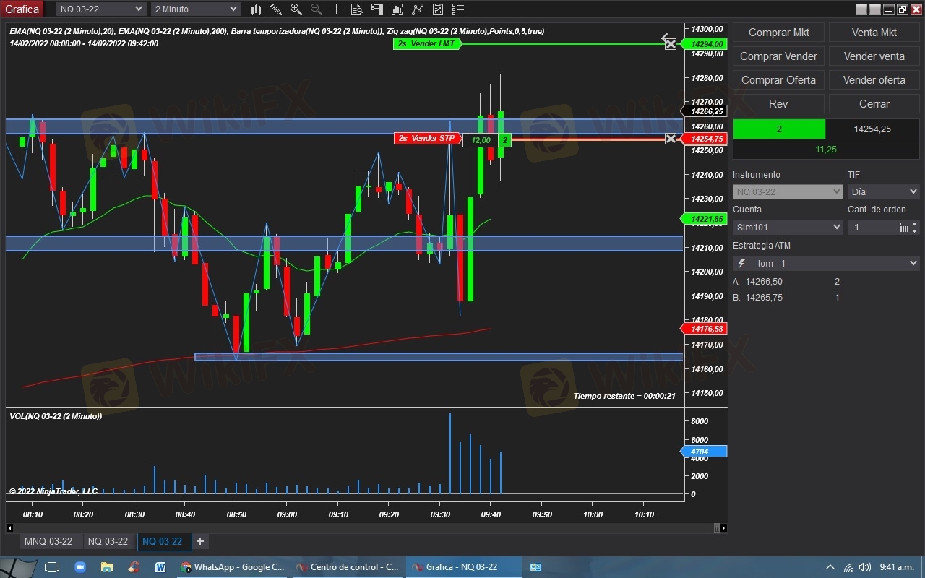Viewport: 925px width, 578px height.
Task: Expand the 2 Minuto interval dropdown
Action: tap(196, 9)
